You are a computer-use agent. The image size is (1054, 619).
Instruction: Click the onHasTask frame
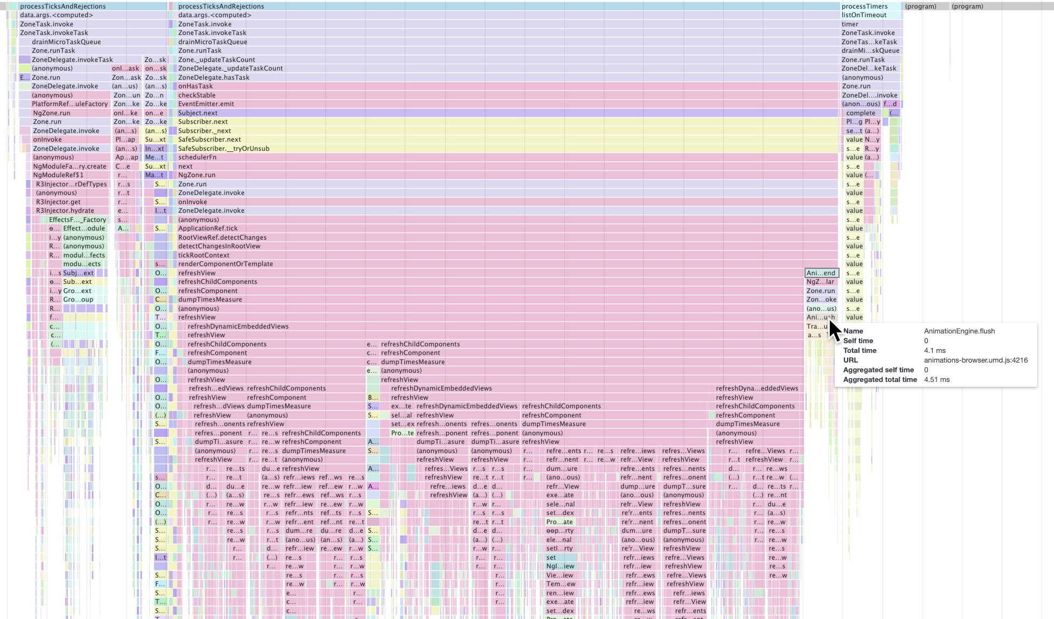(508, 86)
